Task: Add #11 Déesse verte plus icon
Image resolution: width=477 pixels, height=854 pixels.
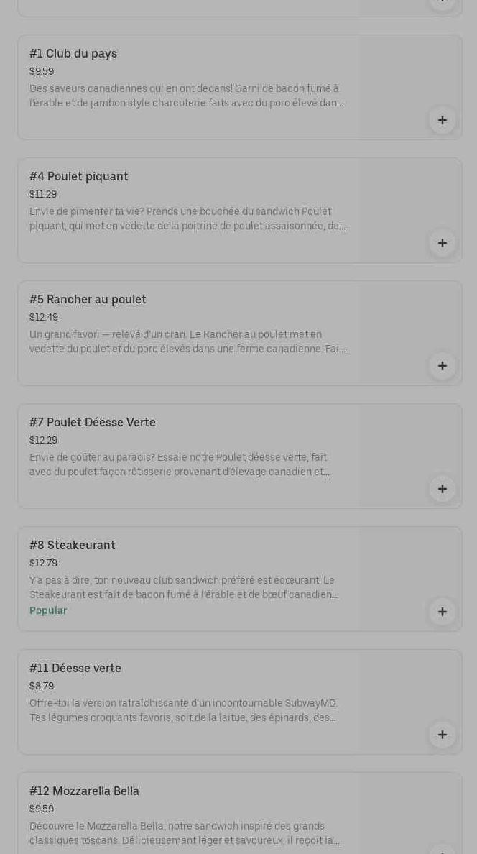Action: tap(442, 735)
